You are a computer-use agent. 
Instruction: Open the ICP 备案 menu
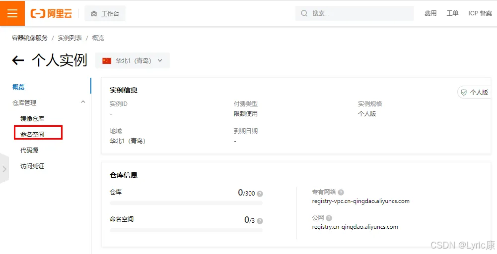coord(480,13)
